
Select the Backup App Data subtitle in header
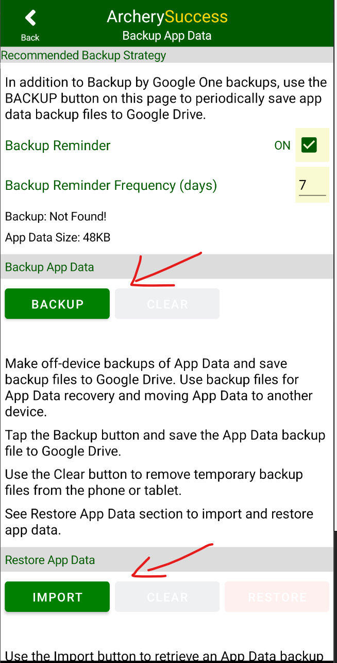tap(166, 35)
